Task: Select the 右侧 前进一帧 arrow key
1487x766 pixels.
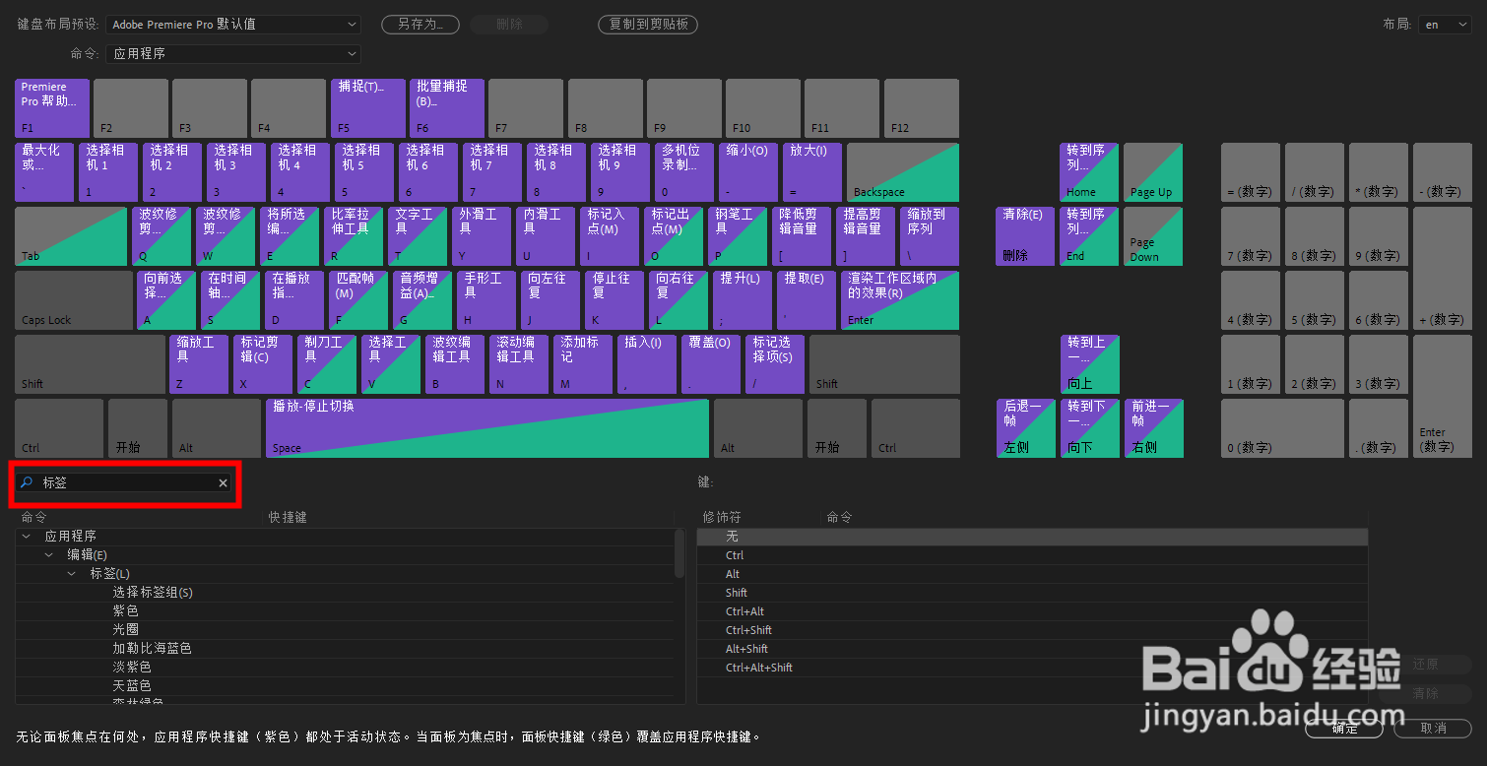Action: pos(1154,428)
